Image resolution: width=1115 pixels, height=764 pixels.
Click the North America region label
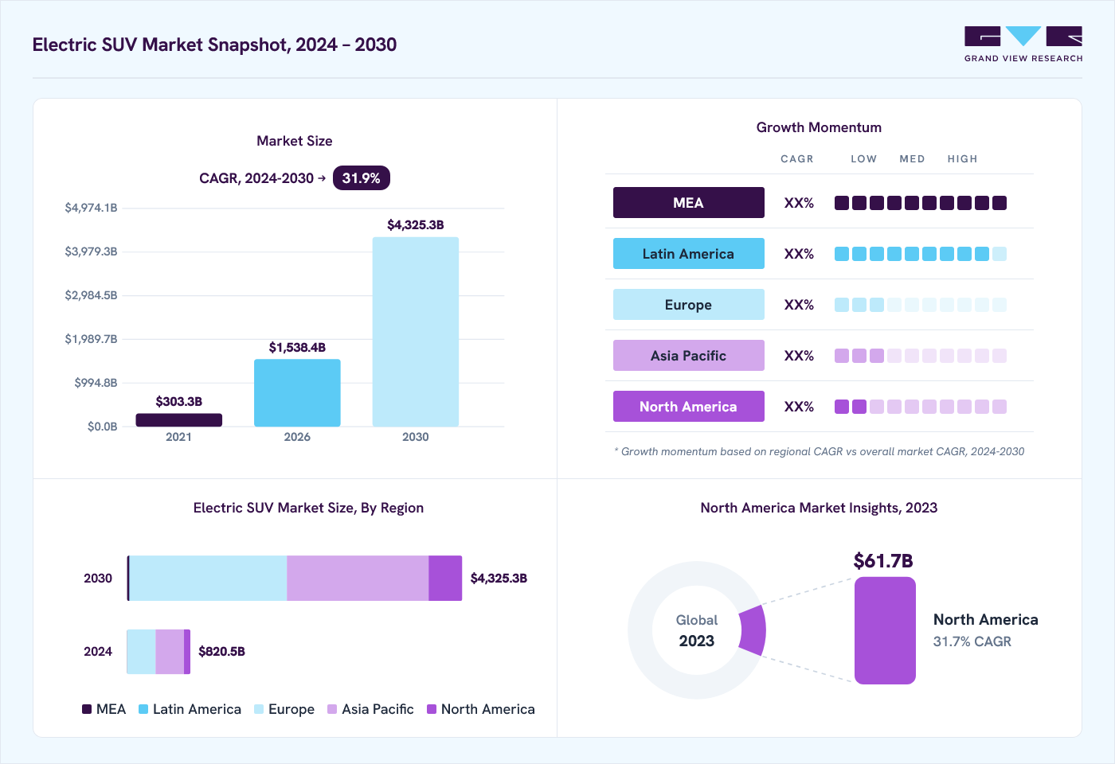tap(689, 407)
